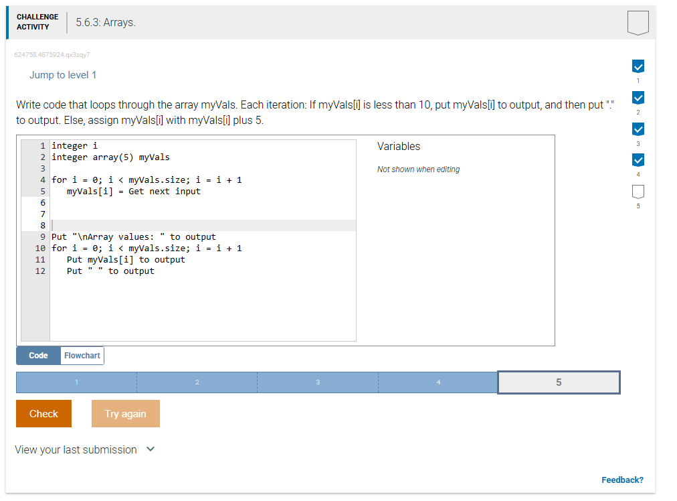Toggle the level 2 completion checkmark

[x=638, y=98]
